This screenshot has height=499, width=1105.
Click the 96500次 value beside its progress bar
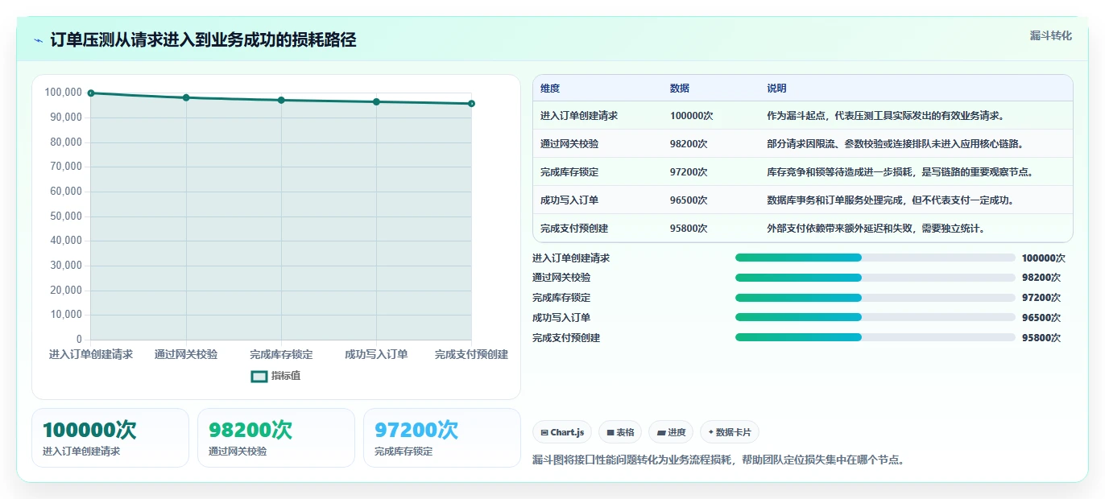point(1041,318)
